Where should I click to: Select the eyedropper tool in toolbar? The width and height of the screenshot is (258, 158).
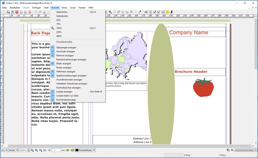(x=140, y=12)
